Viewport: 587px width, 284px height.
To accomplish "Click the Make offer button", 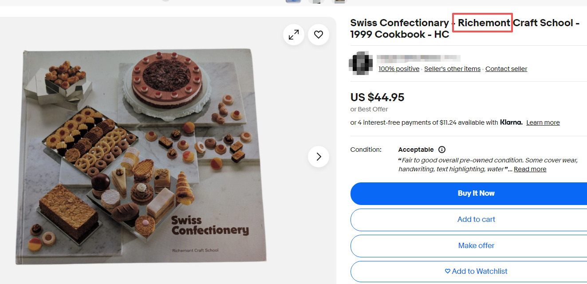I will [476, 245].
